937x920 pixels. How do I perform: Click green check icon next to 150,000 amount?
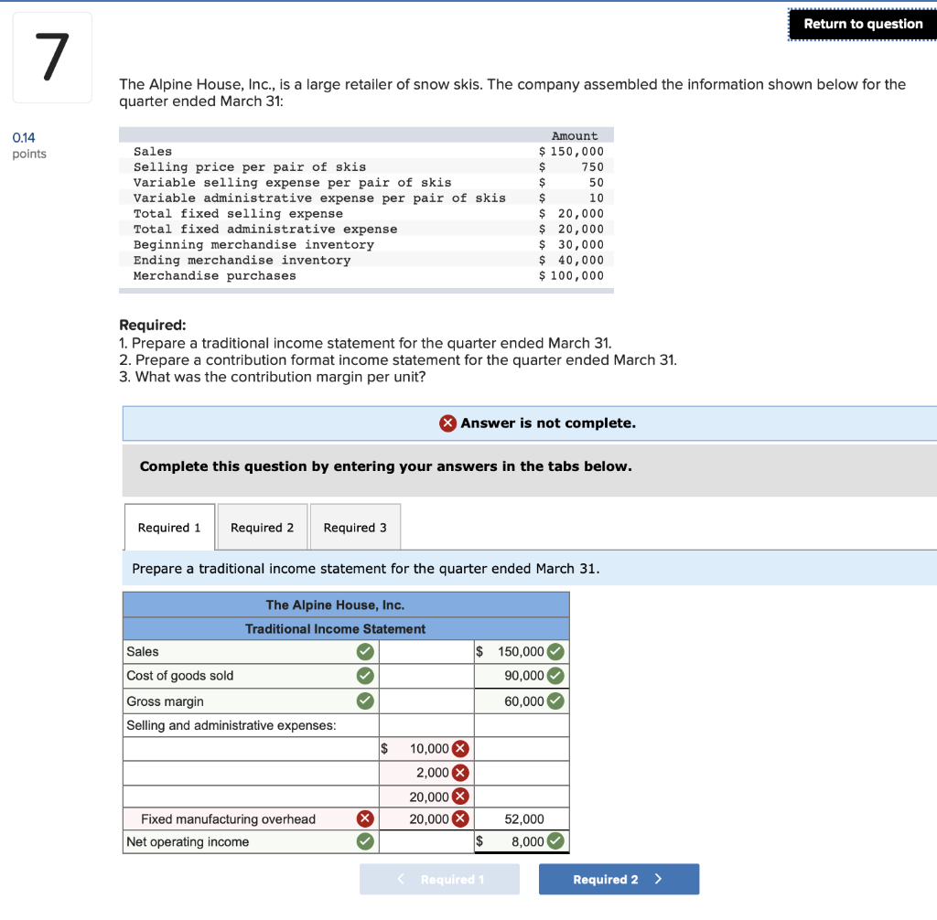point(555,651)
